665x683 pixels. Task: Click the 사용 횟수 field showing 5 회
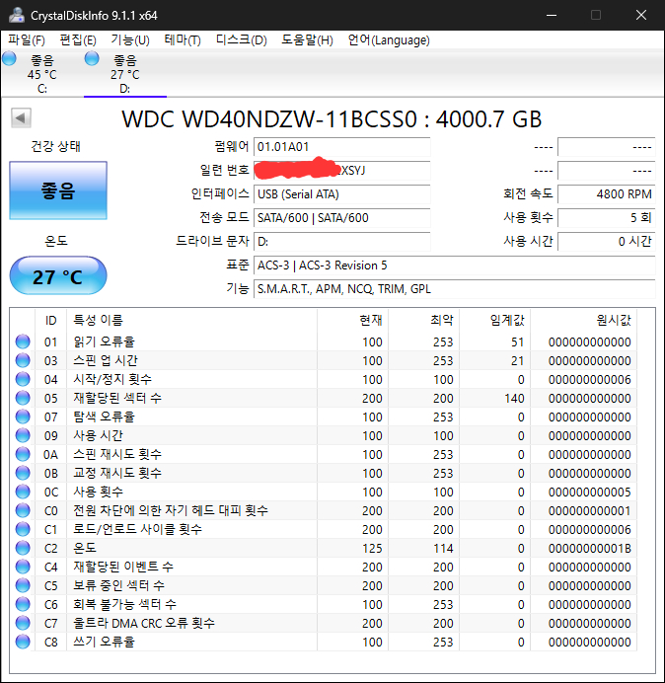pos(606,217)
